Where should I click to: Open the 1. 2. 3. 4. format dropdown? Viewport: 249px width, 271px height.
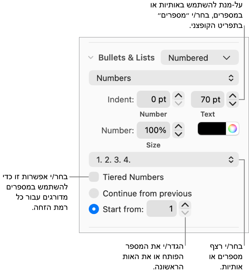[164, 159]
